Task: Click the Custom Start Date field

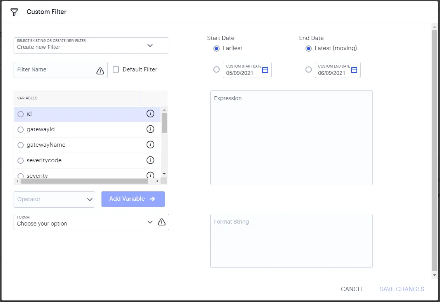Action: click(x=247, y=70)
